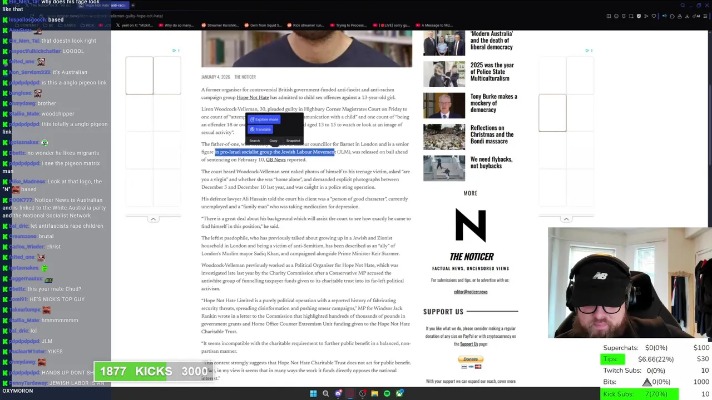Click the PayPal Donate button

point(471,359)
